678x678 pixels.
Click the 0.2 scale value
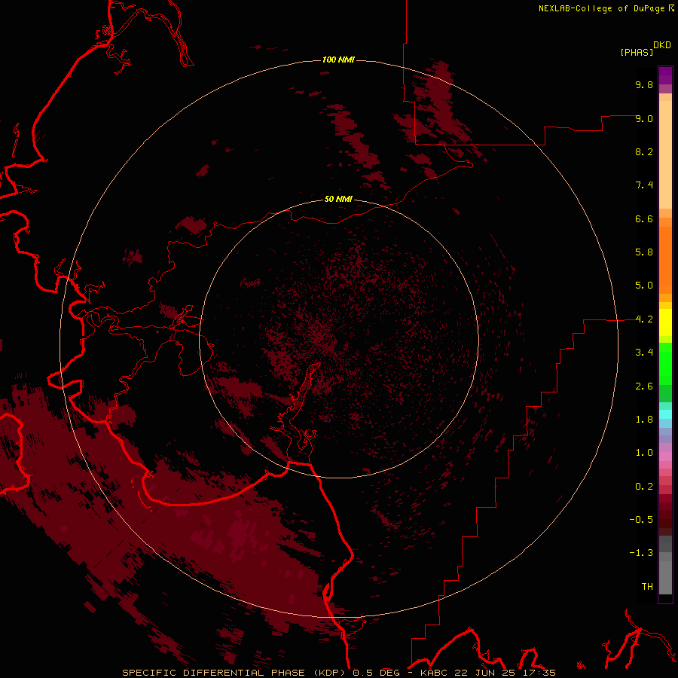click(644, 487)
